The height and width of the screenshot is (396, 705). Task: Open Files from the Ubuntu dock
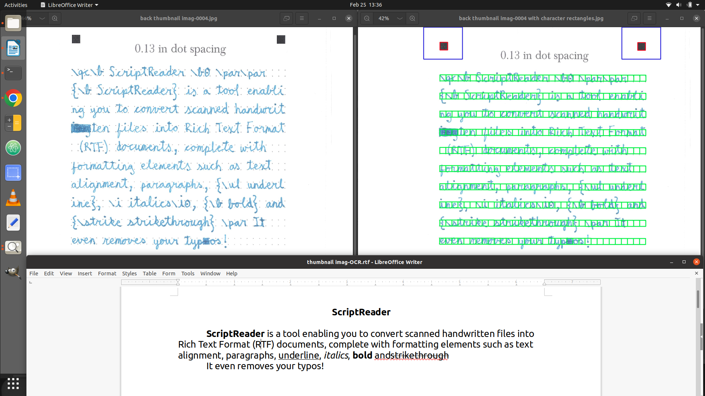pyautogui.click(x=13, y=23)
